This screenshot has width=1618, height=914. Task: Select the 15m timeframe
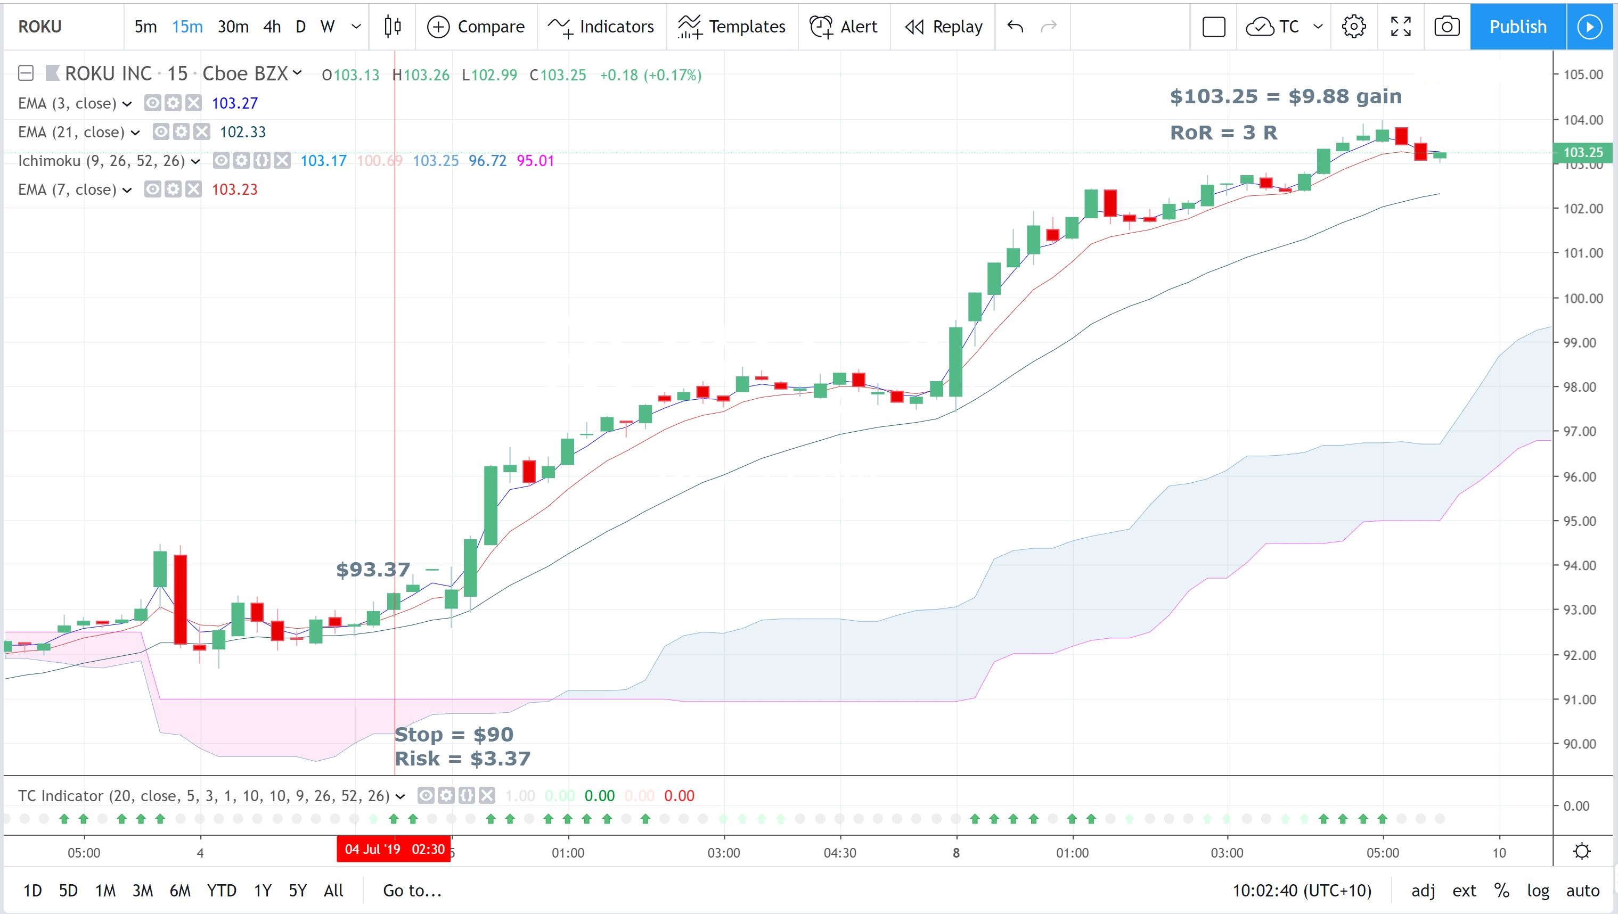187,27
